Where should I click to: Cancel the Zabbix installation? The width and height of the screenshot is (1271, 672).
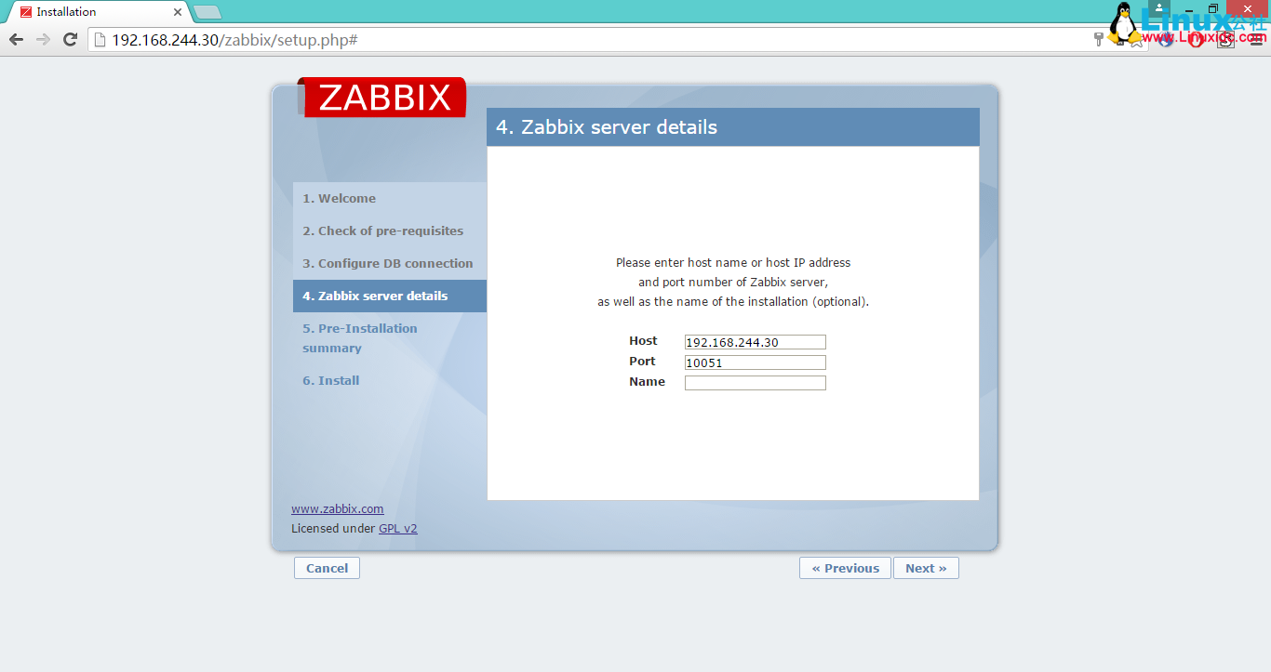327,567
